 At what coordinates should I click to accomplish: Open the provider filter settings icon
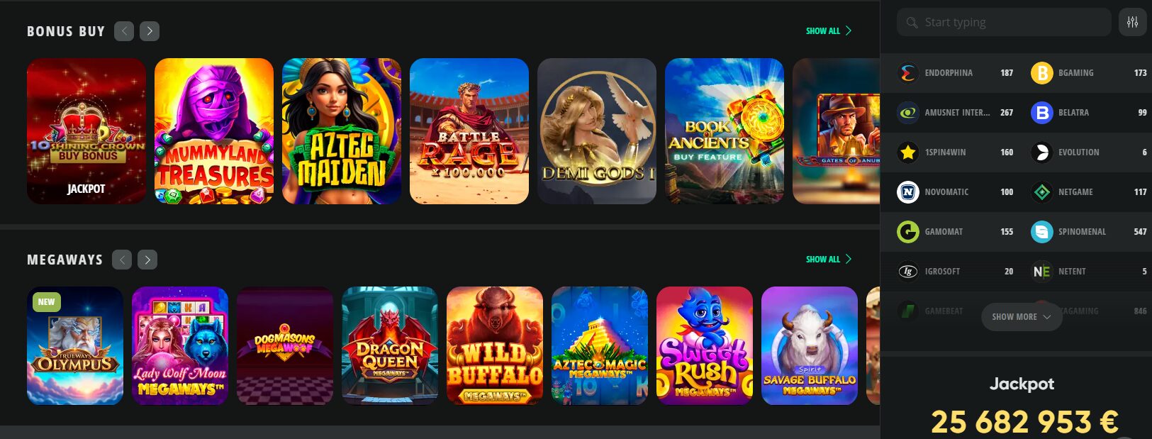(1132, 22)
